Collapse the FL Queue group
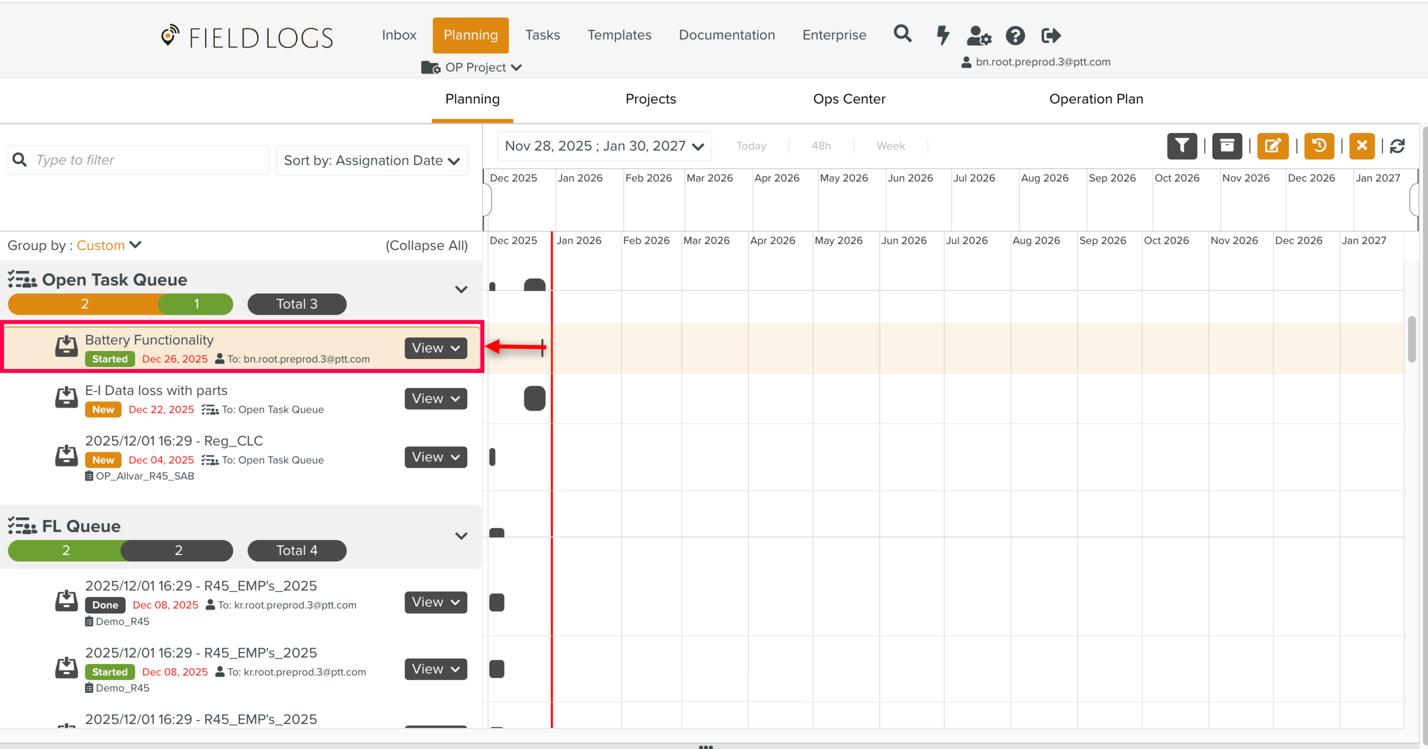The width and height of the screenshot is (1428, 749). pos(461,535)
